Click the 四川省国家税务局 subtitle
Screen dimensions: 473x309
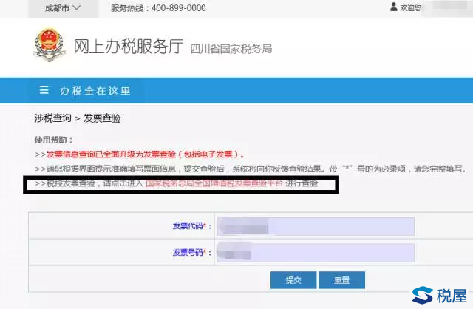[231, 49]
